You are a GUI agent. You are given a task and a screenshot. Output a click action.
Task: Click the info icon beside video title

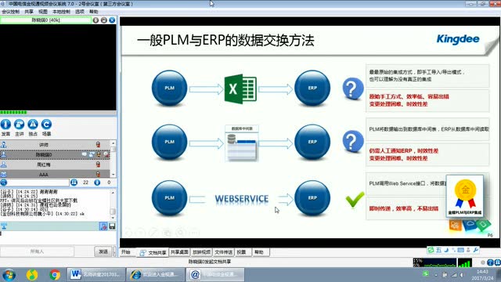[x=96, y=20]
